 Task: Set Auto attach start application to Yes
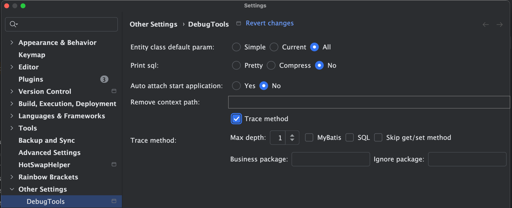(x=236, y=86)
